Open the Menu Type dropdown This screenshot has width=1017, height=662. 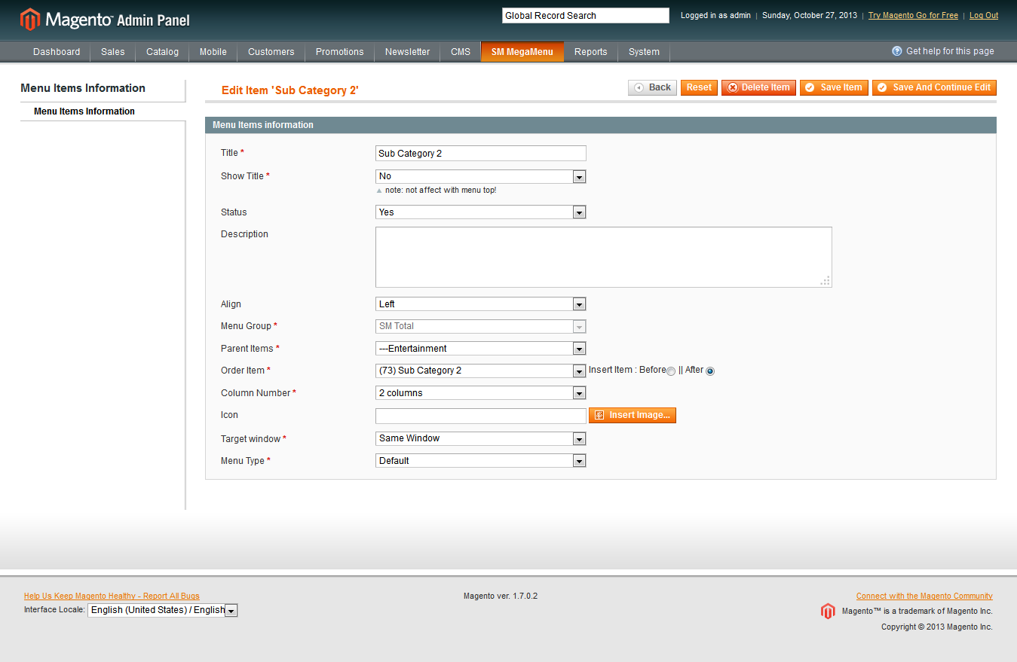(x=481, y=461)
